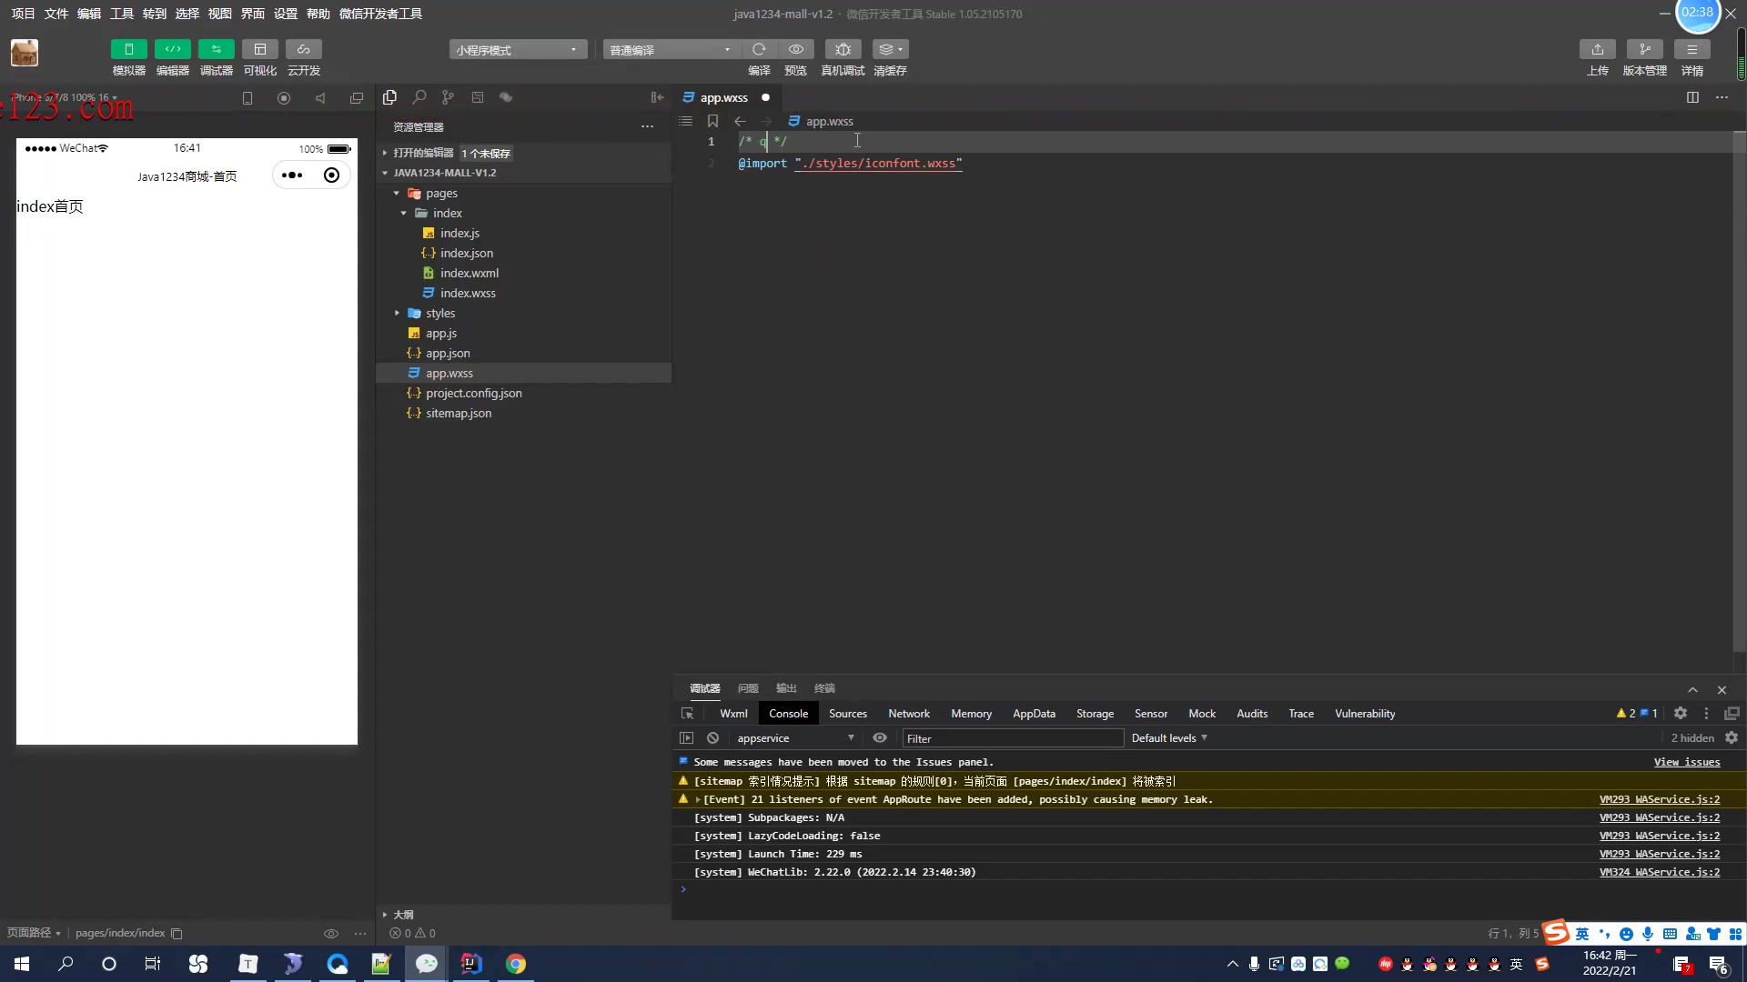
Task: Toggle the simulator panel button
Action: point(128,49)
